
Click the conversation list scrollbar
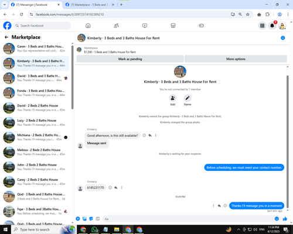pos(72,77)
